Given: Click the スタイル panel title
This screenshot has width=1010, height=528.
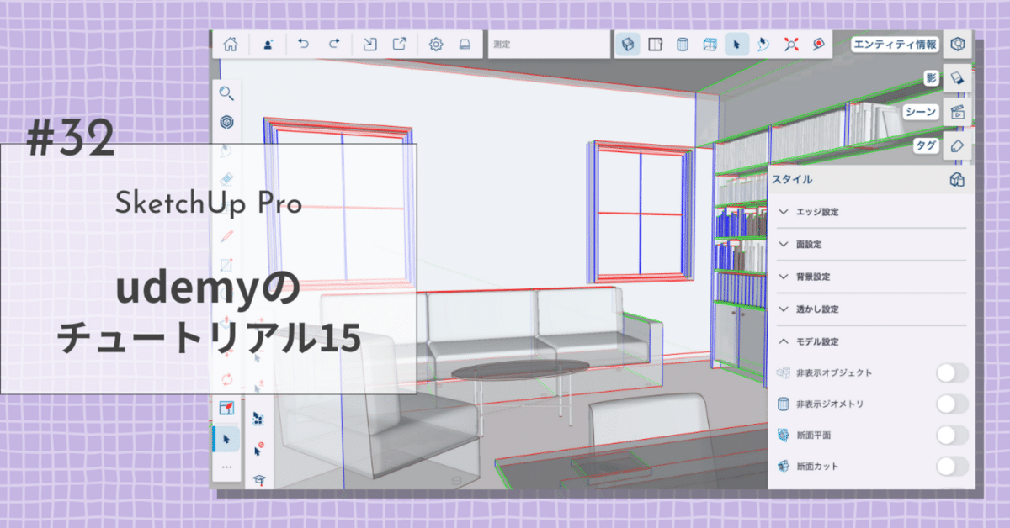Looking at the screenshot, I should click(x=792, y=180).
